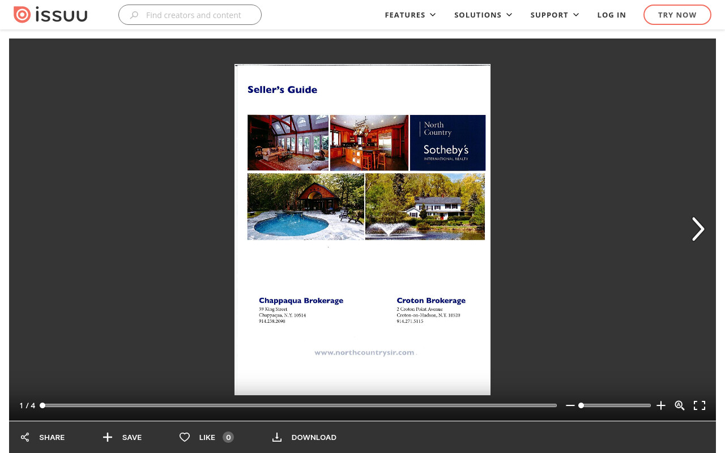Click the www.northcountrysir.com text
The height and width of the screenshot is (453, 725).
click(x=364, y=352)
